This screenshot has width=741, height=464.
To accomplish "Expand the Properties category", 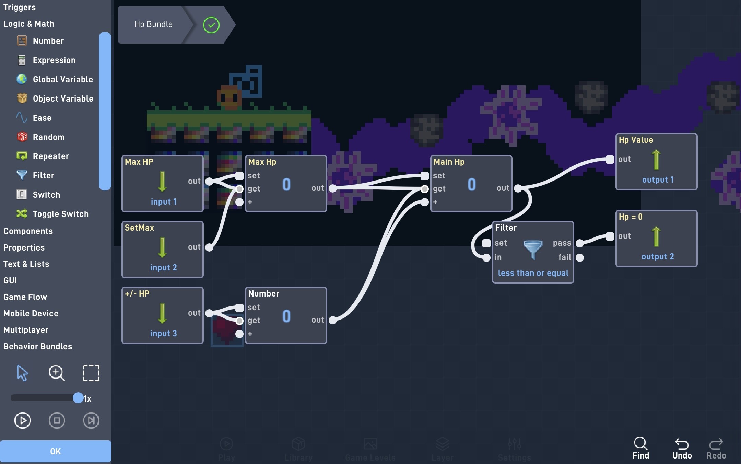I will point(24,247).
